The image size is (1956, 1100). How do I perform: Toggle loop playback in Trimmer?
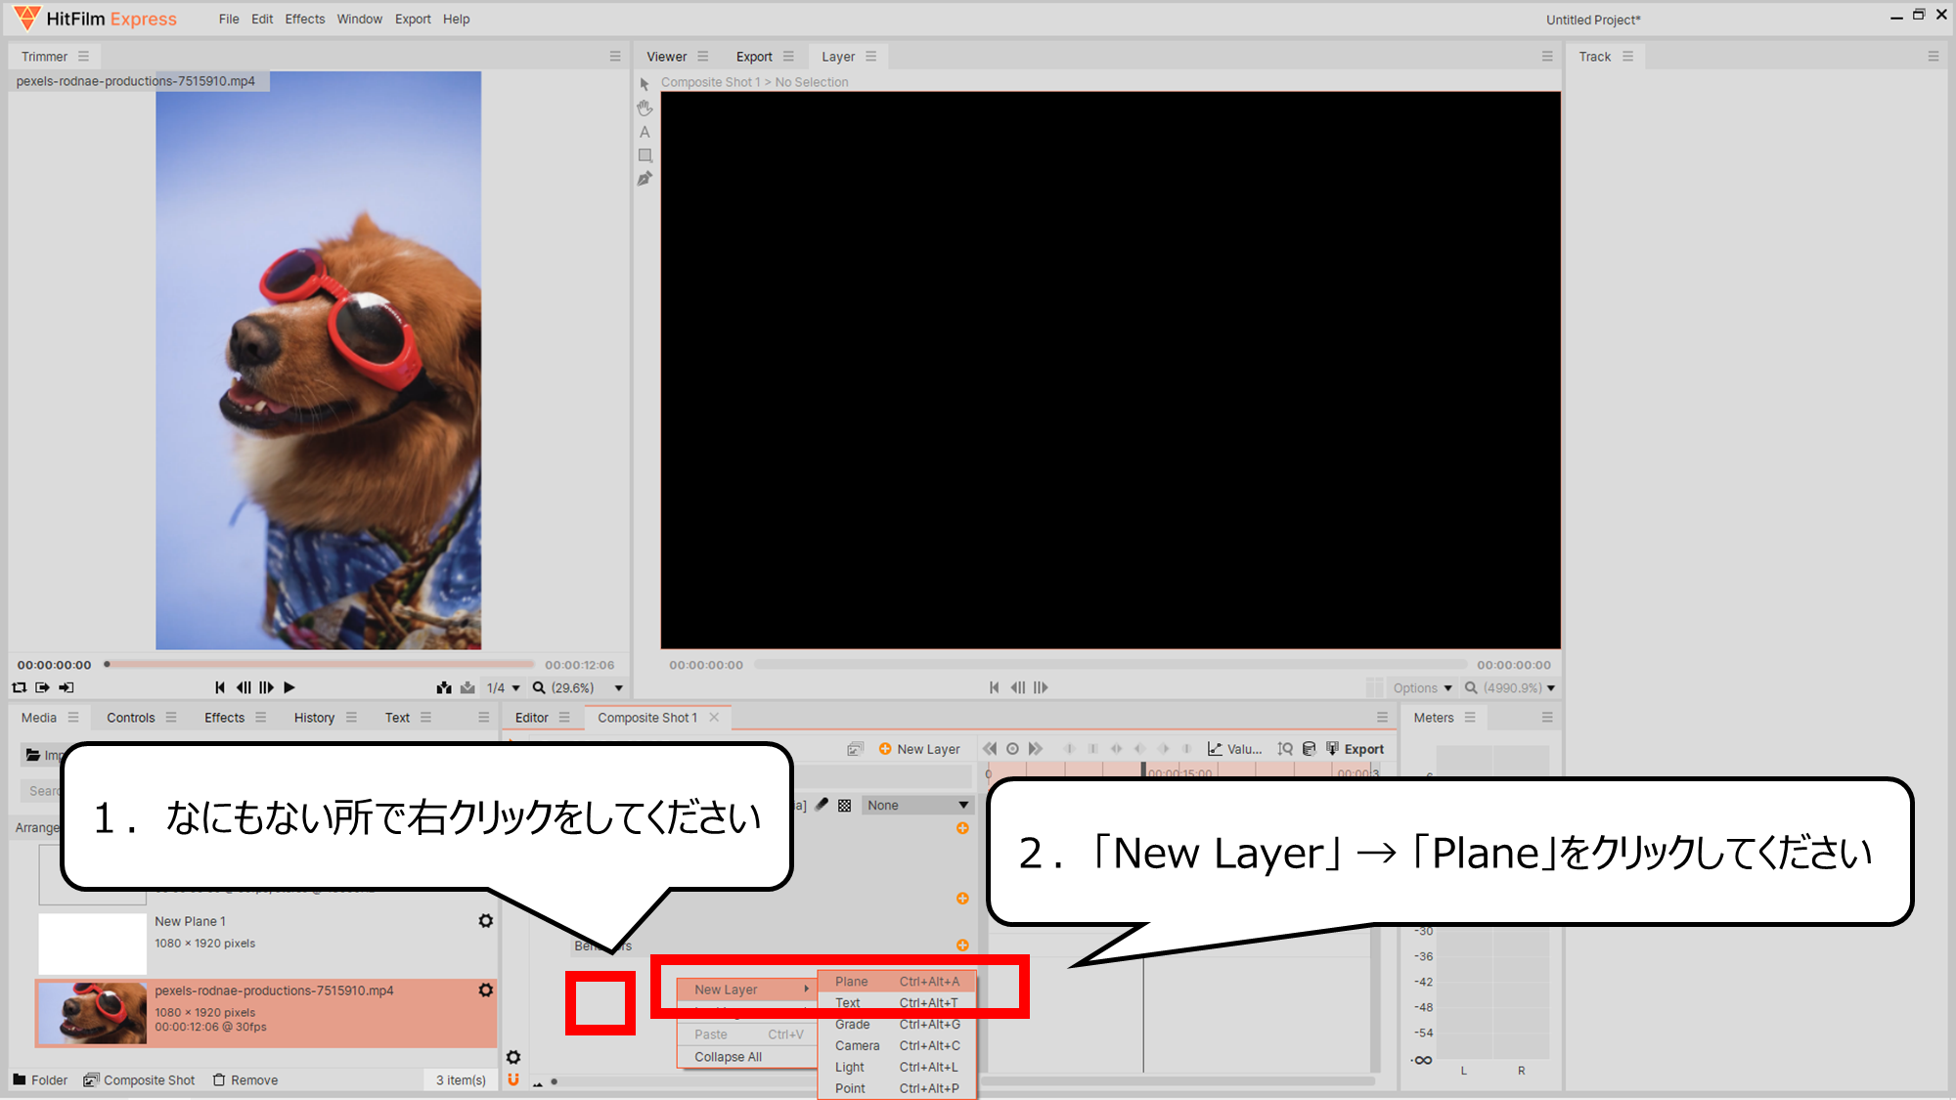pos(19,687)
